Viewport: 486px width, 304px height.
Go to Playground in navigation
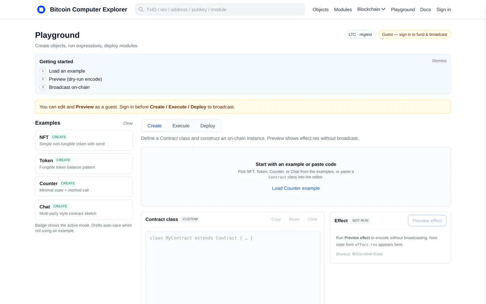[403, 9]
